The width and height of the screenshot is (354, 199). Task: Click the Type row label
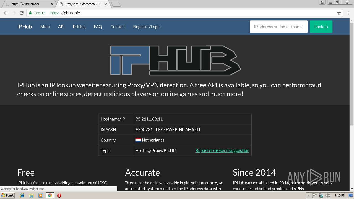point(105,151)
